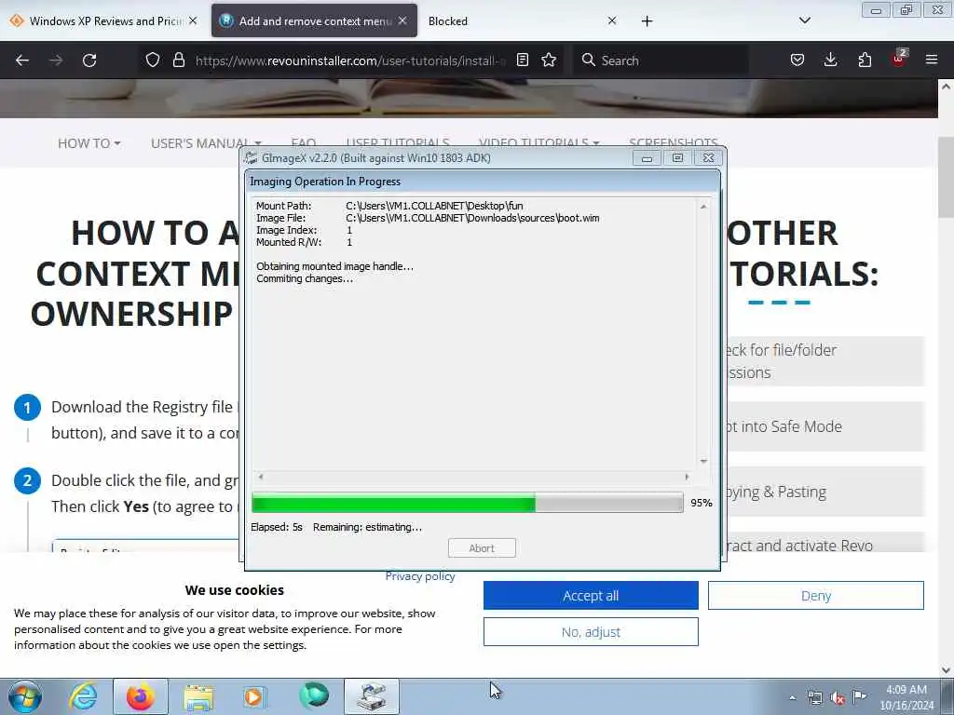Deny cookies
This screenshot has width=954, height=715.
(816, 595)
